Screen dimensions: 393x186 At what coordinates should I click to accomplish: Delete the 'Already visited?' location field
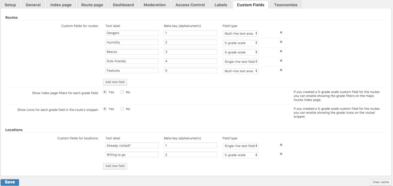[x=281, y=145]
